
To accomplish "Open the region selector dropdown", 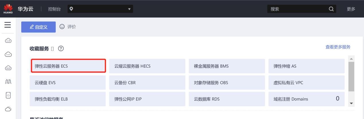I will [x=100, y=9].
